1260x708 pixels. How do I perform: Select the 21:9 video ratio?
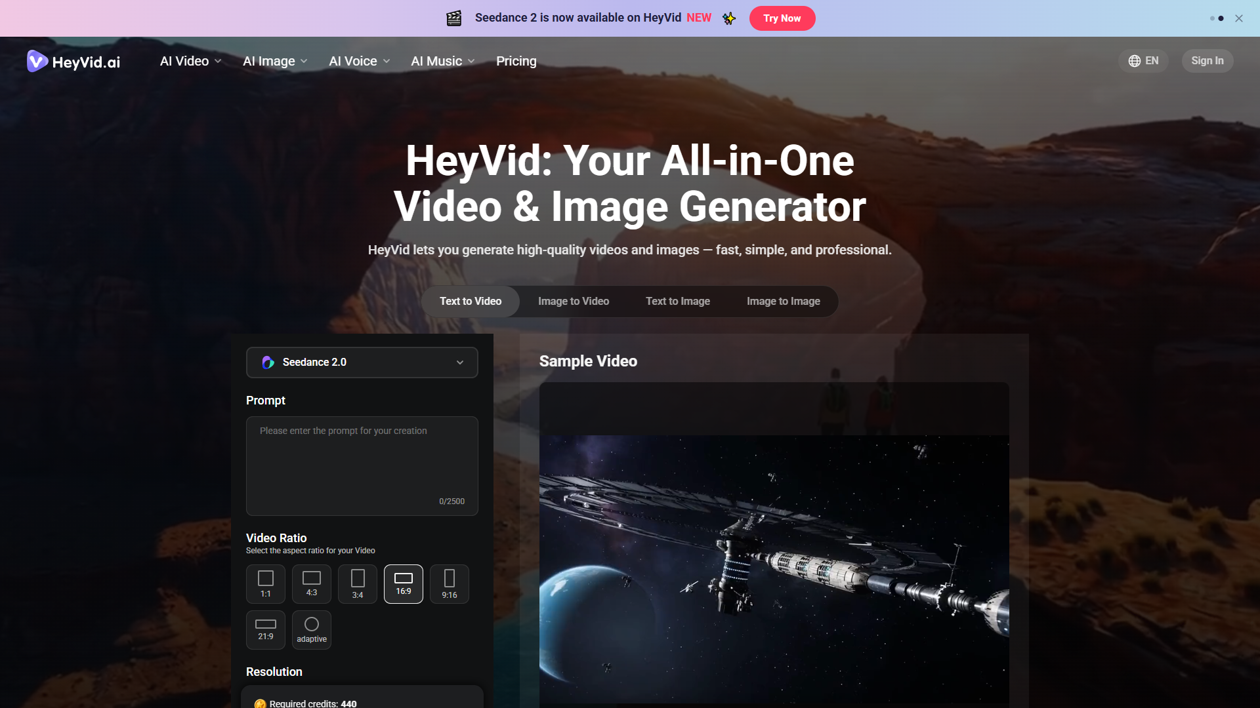[266, 630]
